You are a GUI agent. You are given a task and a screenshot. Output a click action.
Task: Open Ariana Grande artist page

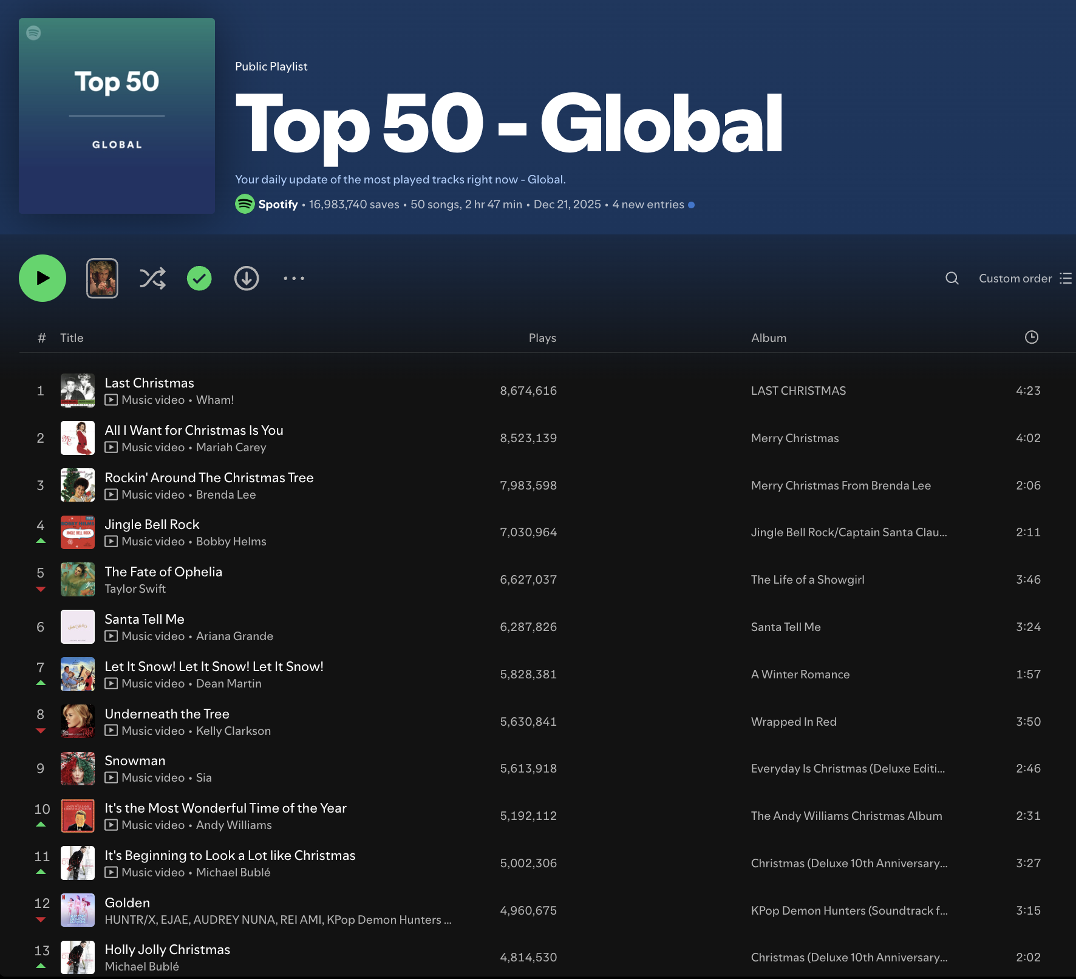(234, 636)
